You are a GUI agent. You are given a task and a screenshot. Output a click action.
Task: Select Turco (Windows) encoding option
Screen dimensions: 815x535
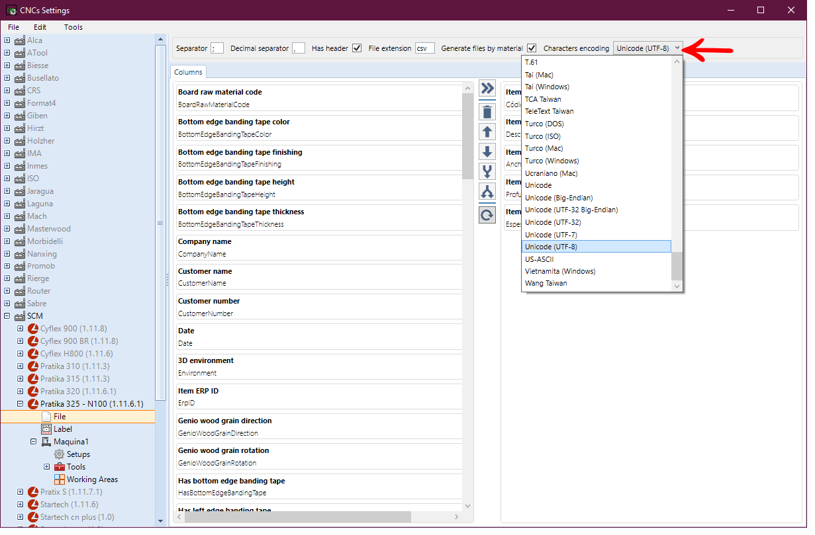pyautogui.click(x=597, y=161)
